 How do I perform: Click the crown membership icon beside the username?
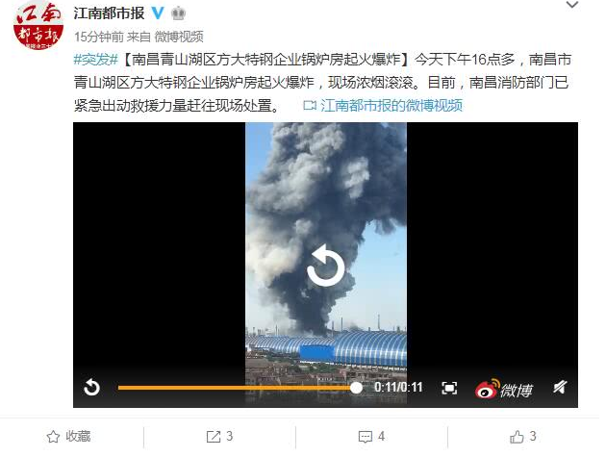(178, 13)
